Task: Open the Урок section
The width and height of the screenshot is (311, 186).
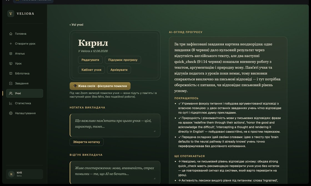Action: tap(24, 63)
